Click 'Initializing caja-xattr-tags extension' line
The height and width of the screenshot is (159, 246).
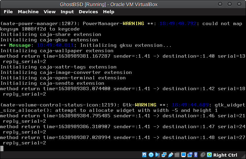[x=59, y=67]
